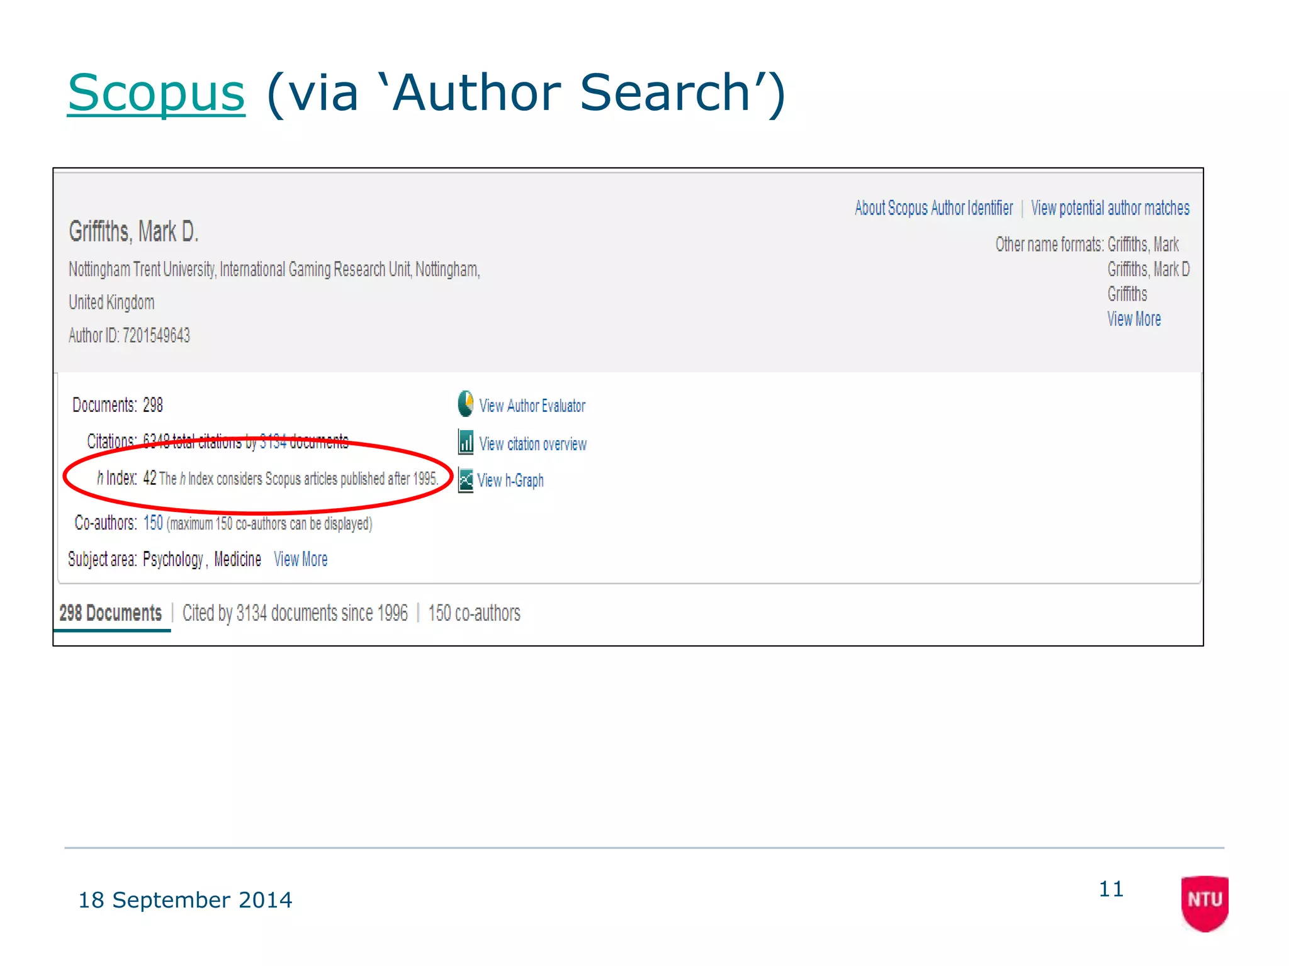Open View Author Evaluator link
The image size is (1289, 966).
[532, 406]
